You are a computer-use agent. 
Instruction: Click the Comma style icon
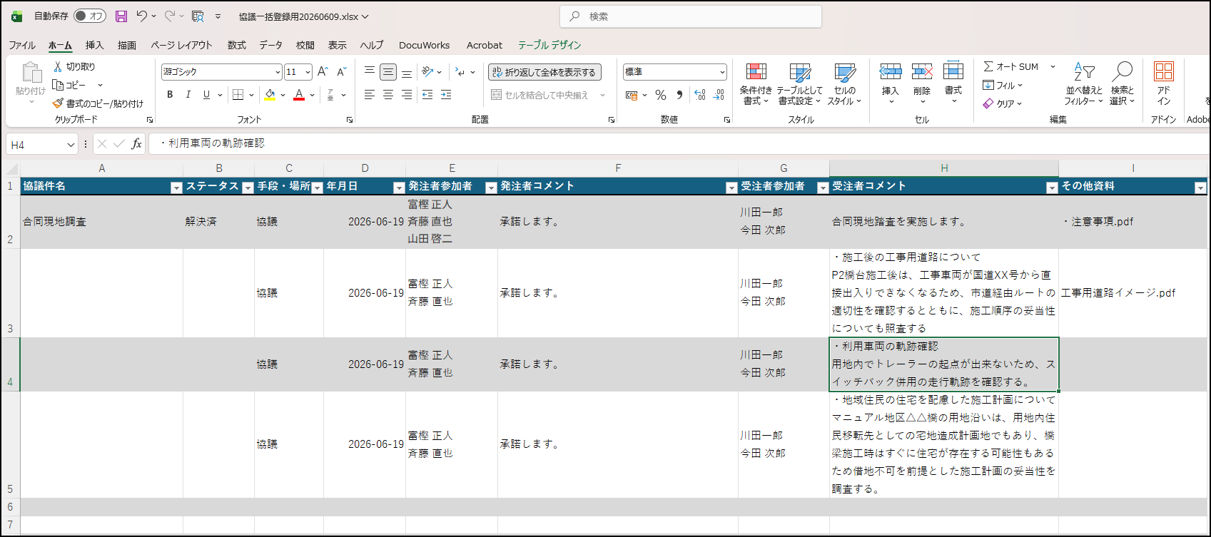[x=679, y=95]
